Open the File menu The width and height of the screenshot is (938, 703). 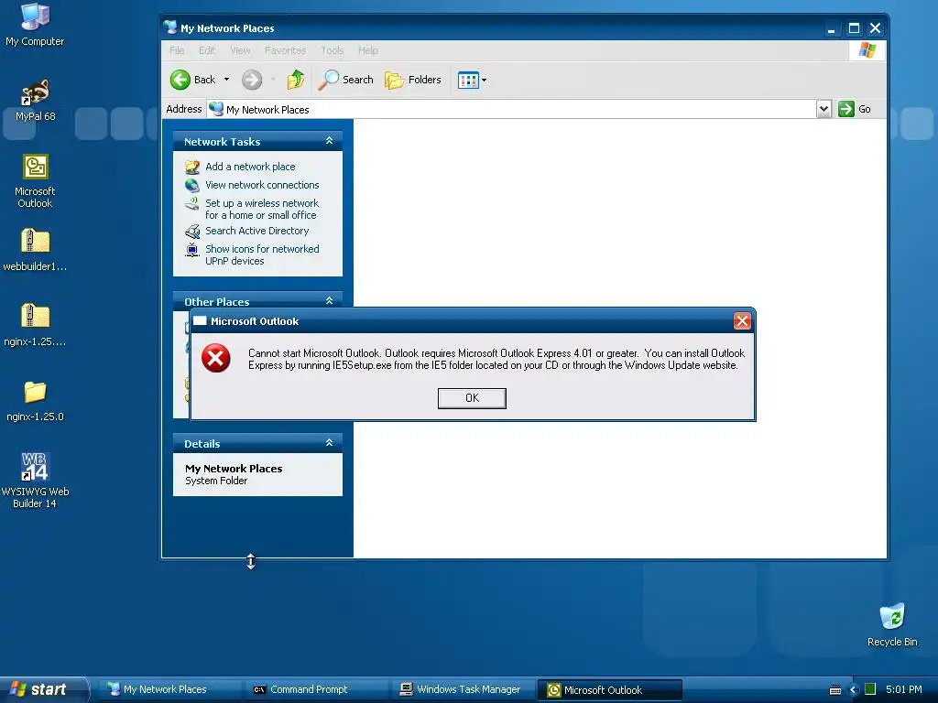coord(177,50)
